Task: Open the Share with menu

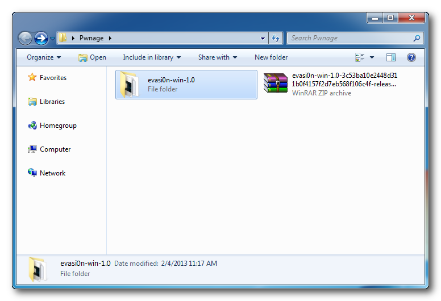Action: click(218, 57)
